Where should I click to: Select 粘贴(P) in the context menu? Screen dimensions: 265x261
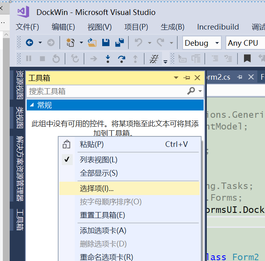coord(129,144)
